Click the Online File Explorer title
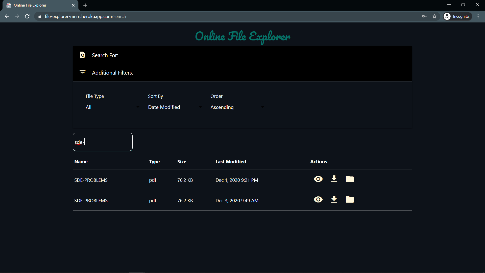 click(243, 37)
